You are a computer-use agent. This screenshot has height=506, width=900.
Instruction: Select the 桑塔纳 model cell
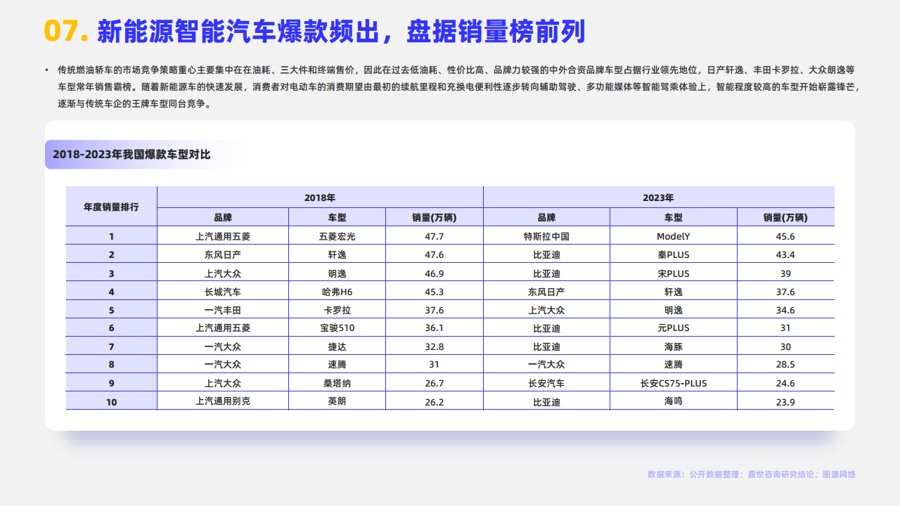pyautogui.click(x=337, y=383)
